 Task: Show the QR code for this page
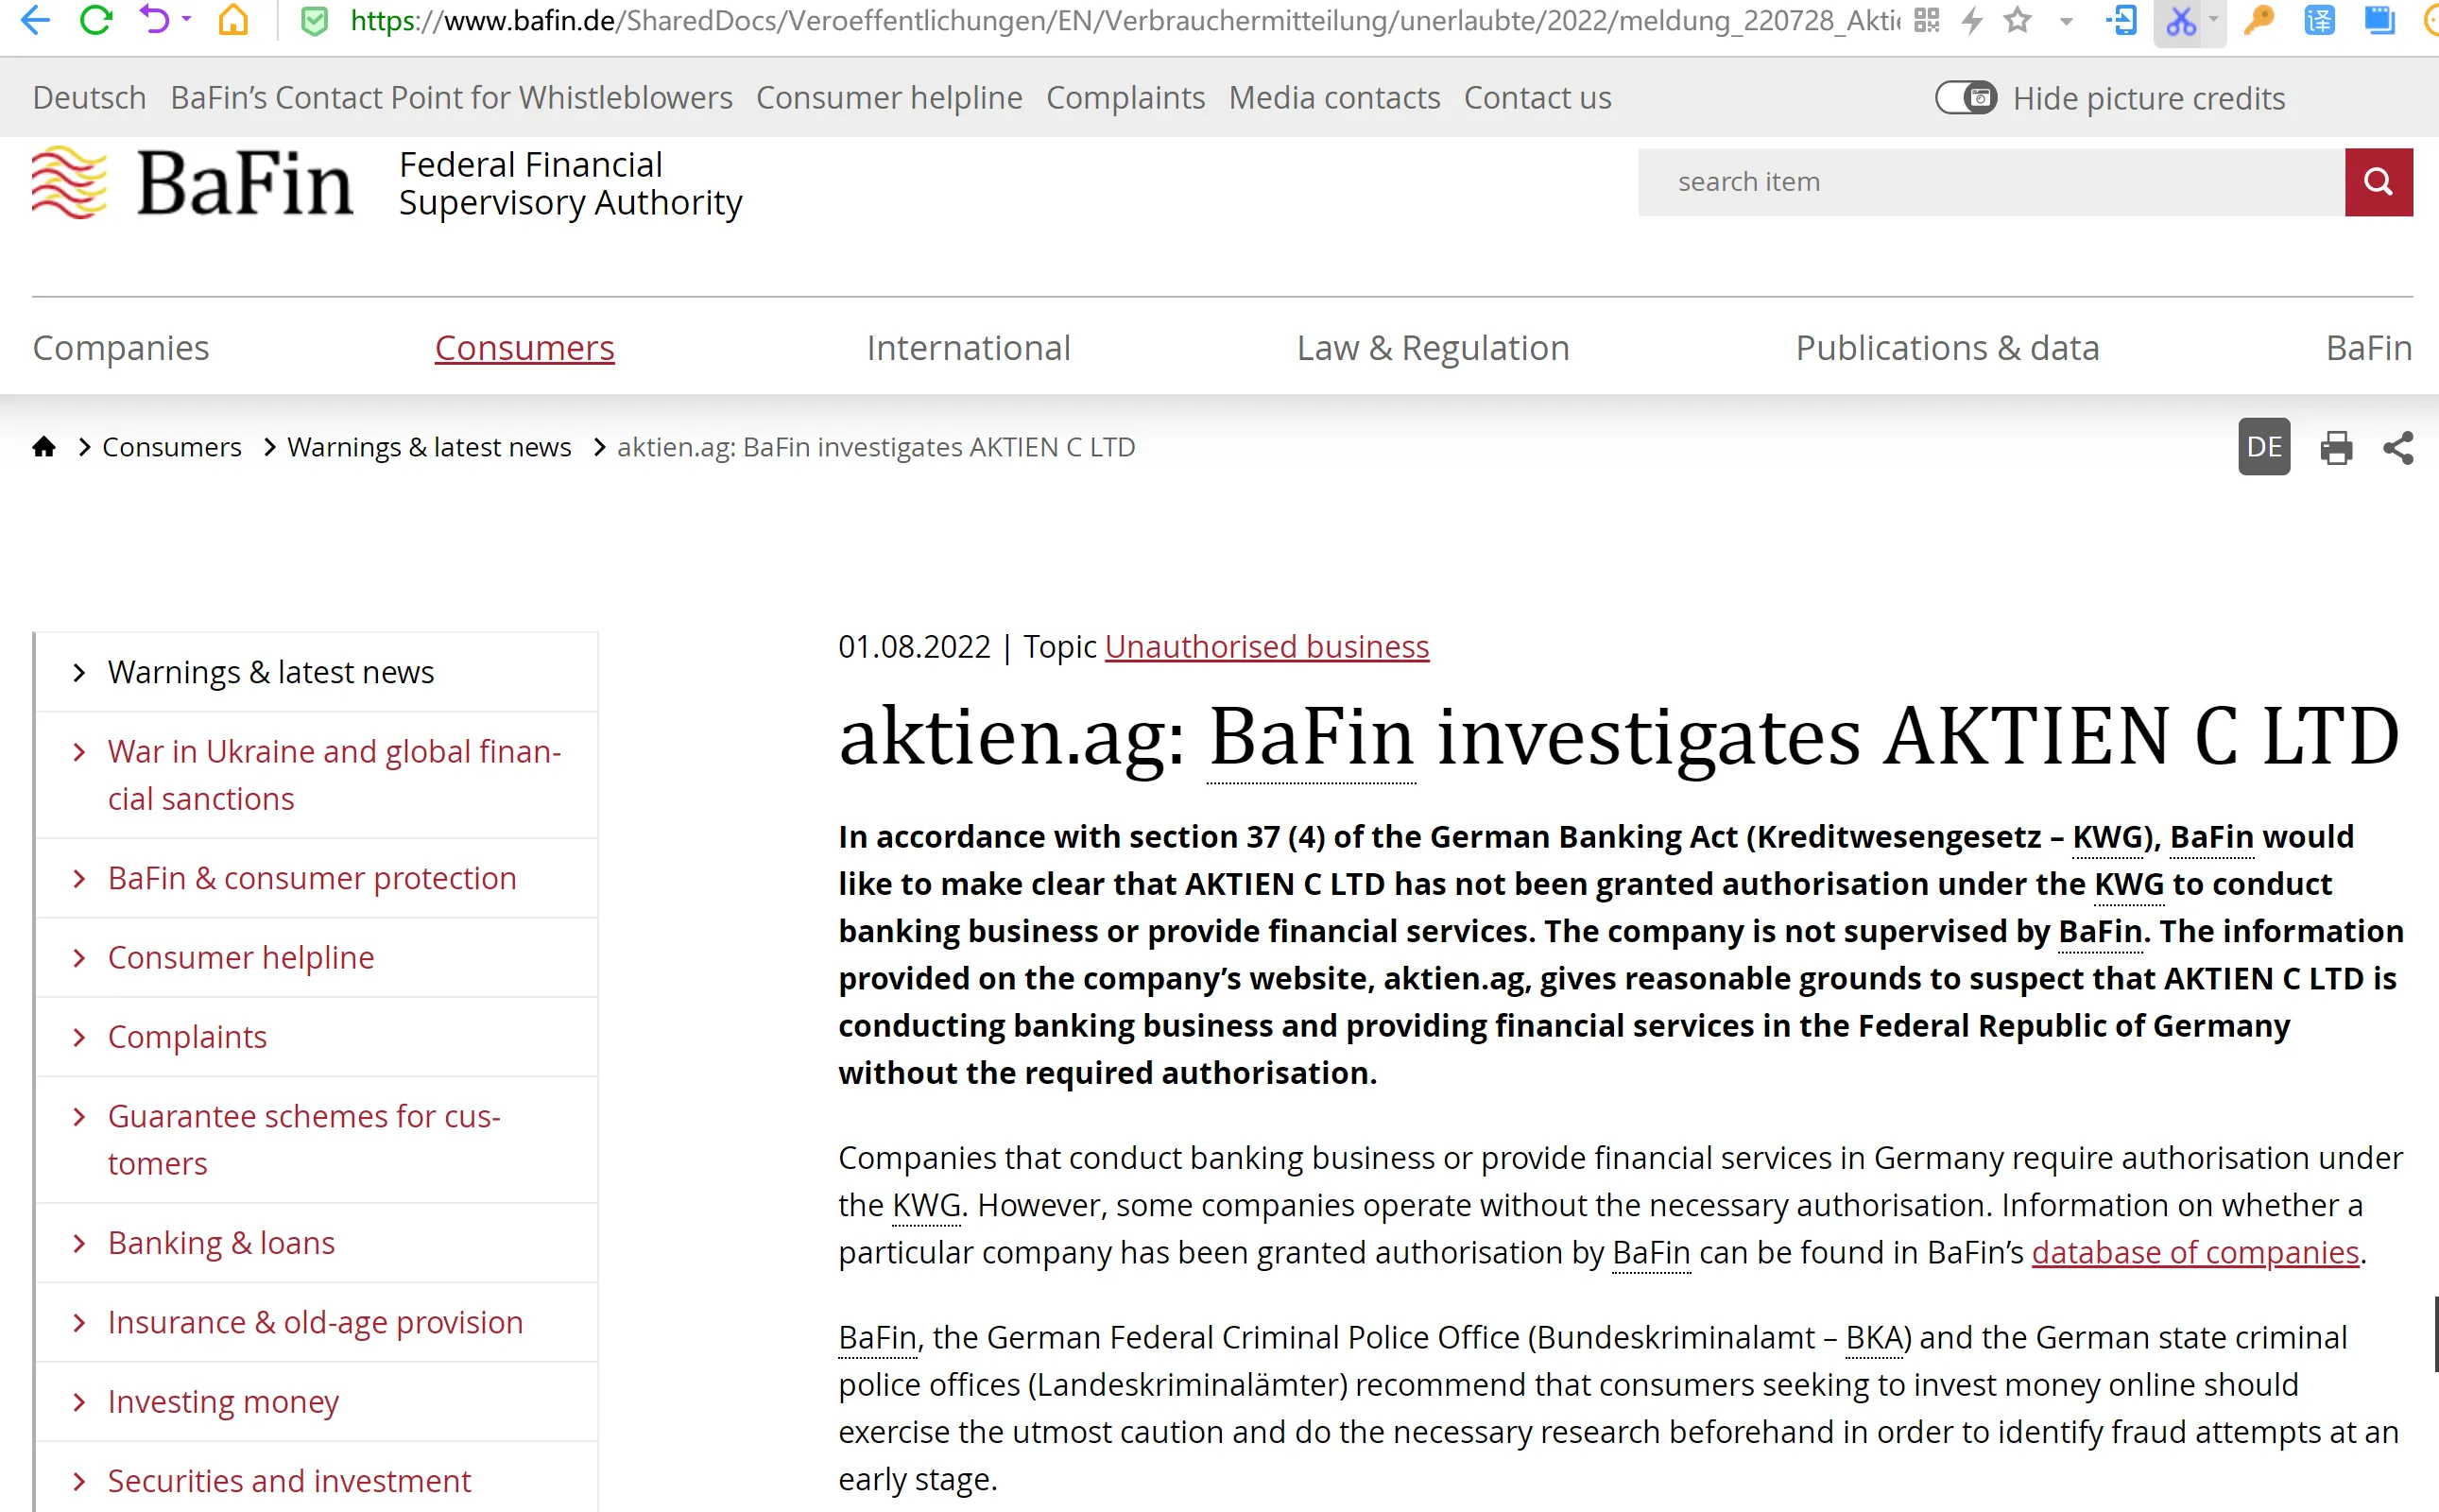click(x=1926, y=20)
